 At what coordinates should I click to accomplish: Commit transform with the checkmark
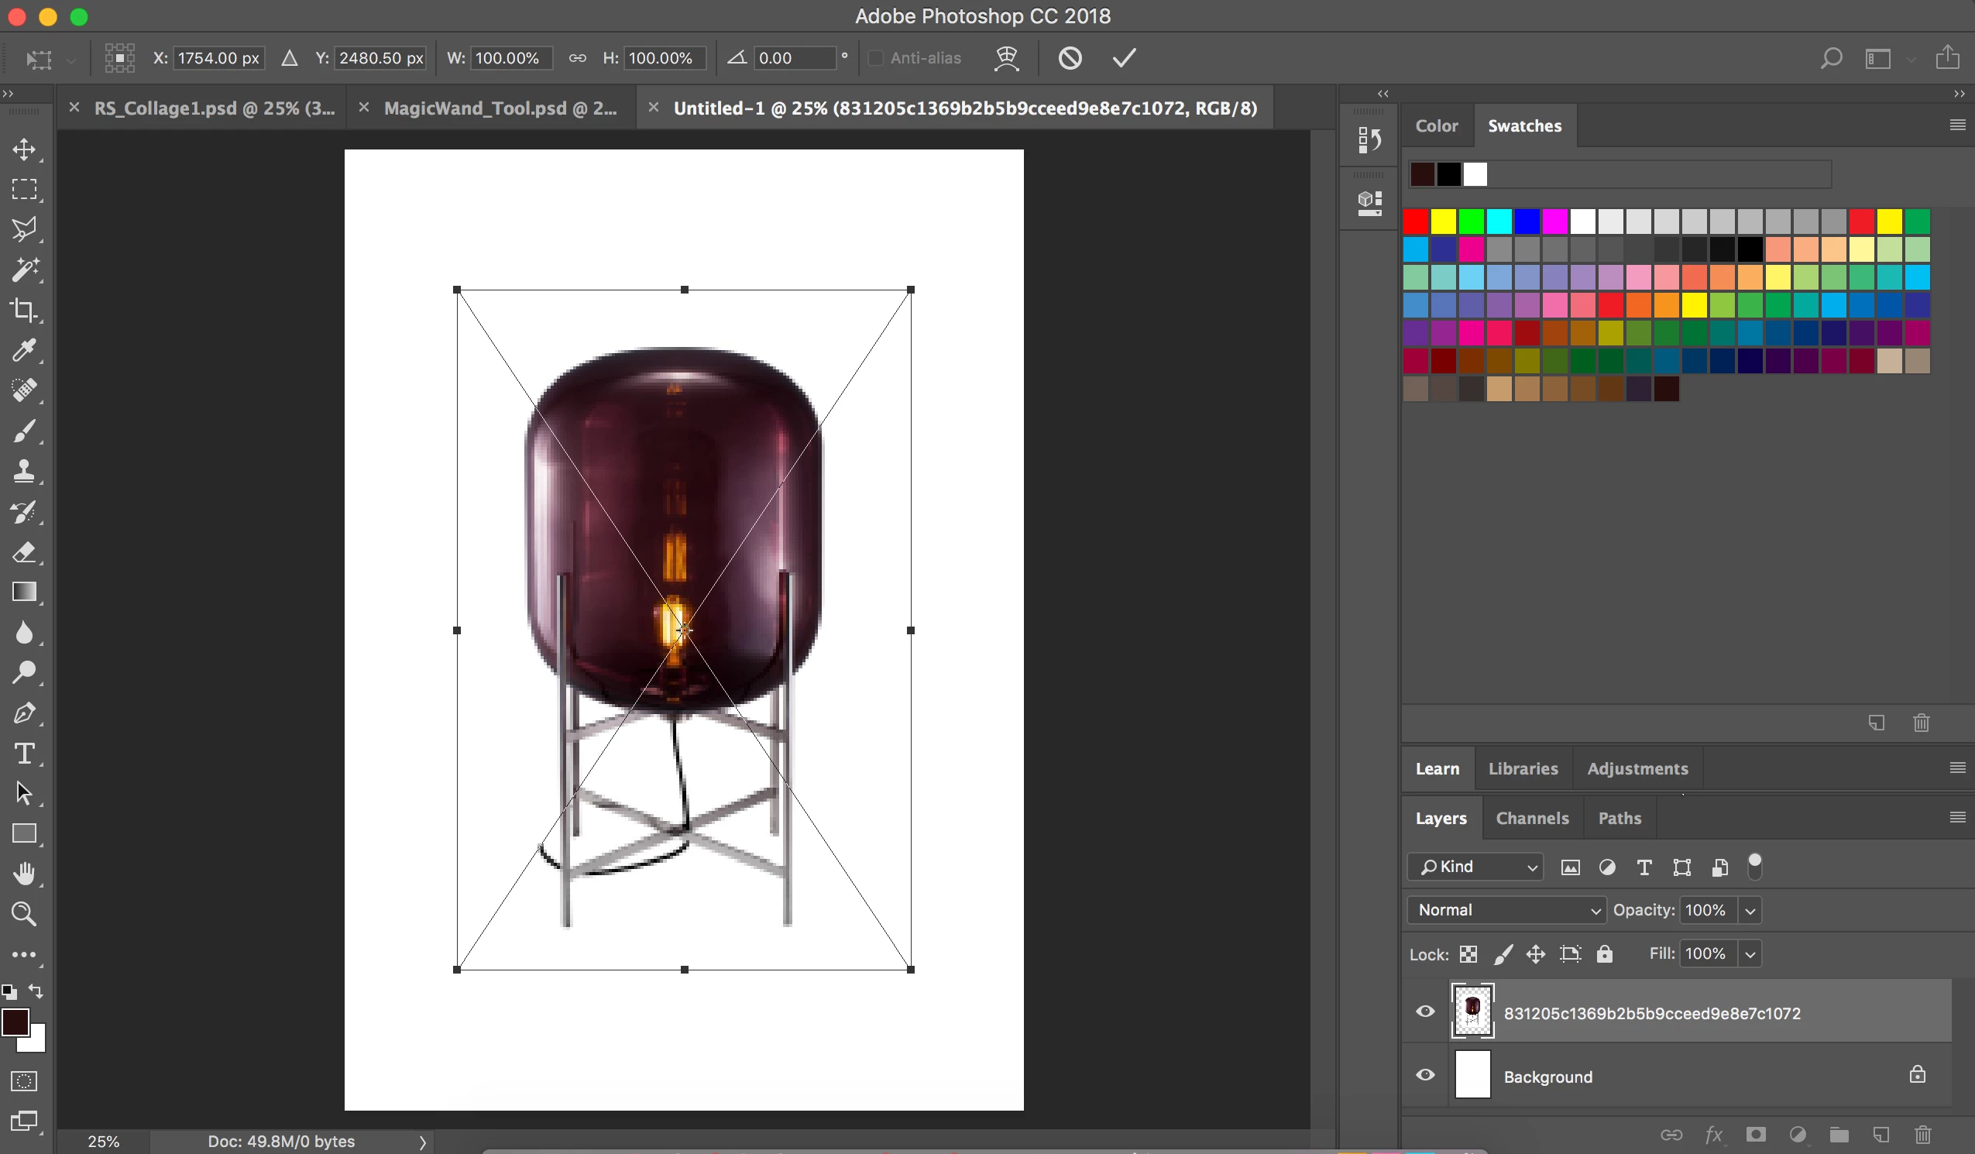(x=1124, y=58)
